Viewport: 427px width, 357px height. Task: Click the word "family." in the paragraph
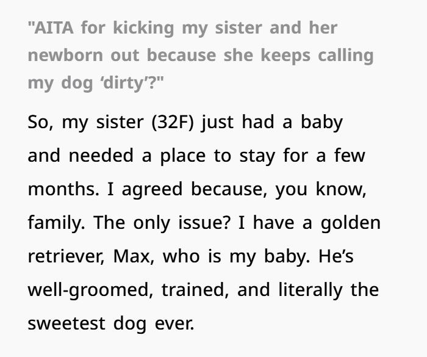point(56,223)
